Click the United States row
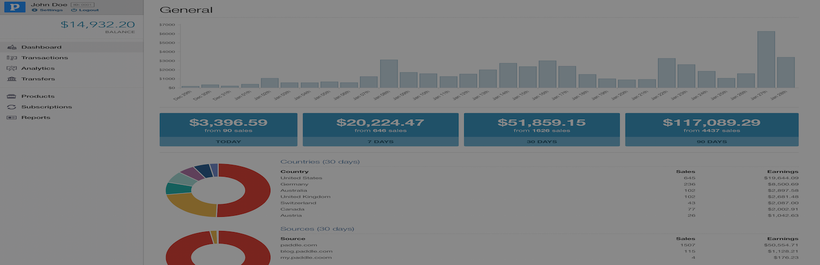 [x=539, y=178]
